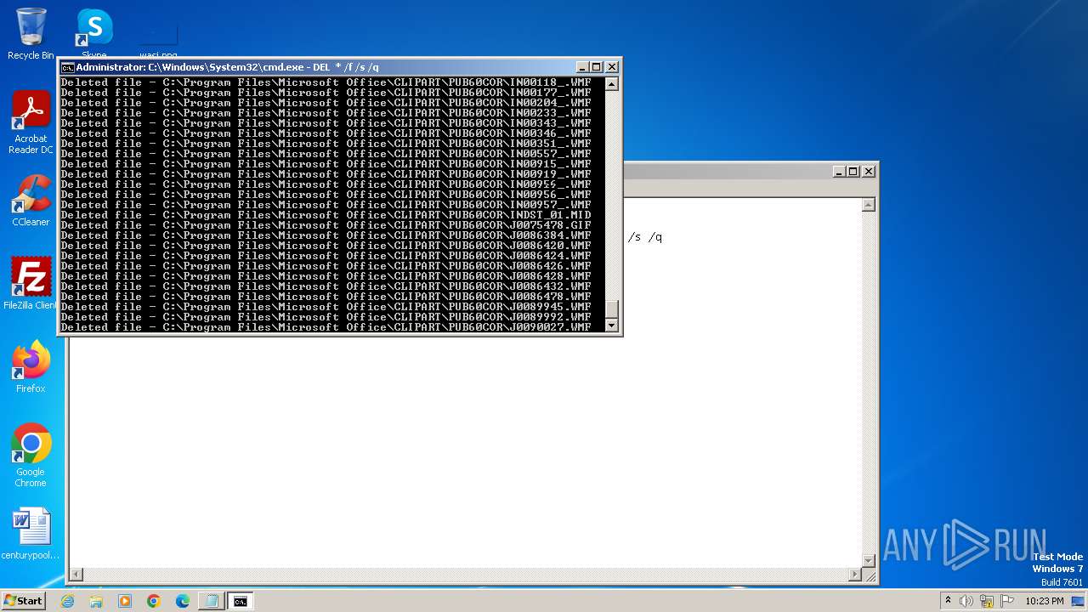Open the centurypool Word document icon
1088x612 pixels.
(x=31, y=534)
